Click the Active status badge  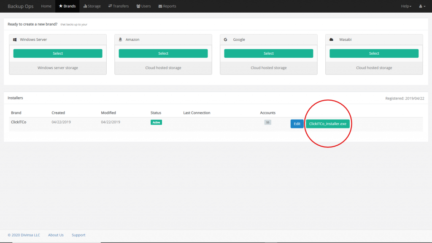point(156,122)
